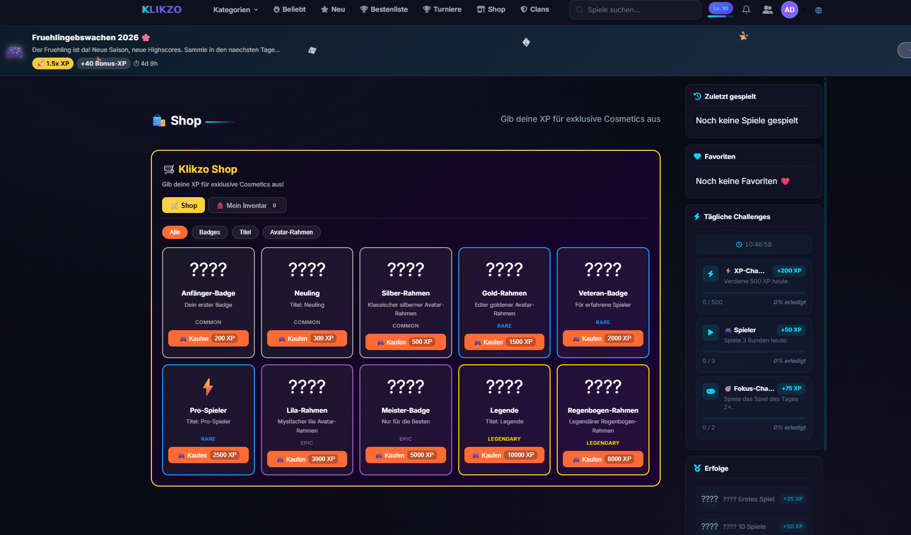Switch to the Mein Inventar tab
The width and height of the screenshot is (911, 535).
247,205
